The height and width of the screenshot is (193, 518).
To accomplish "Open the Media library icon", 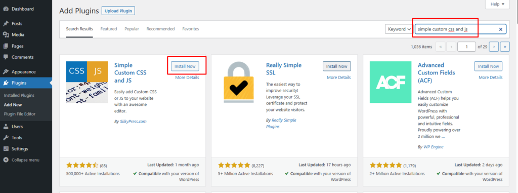I will coord(6,35).
